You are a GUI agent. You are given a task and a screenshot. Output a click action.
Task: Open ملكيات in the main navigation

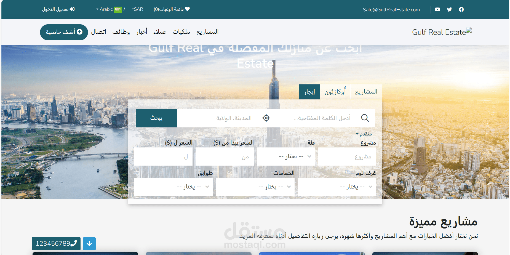[x=181, y=32]
